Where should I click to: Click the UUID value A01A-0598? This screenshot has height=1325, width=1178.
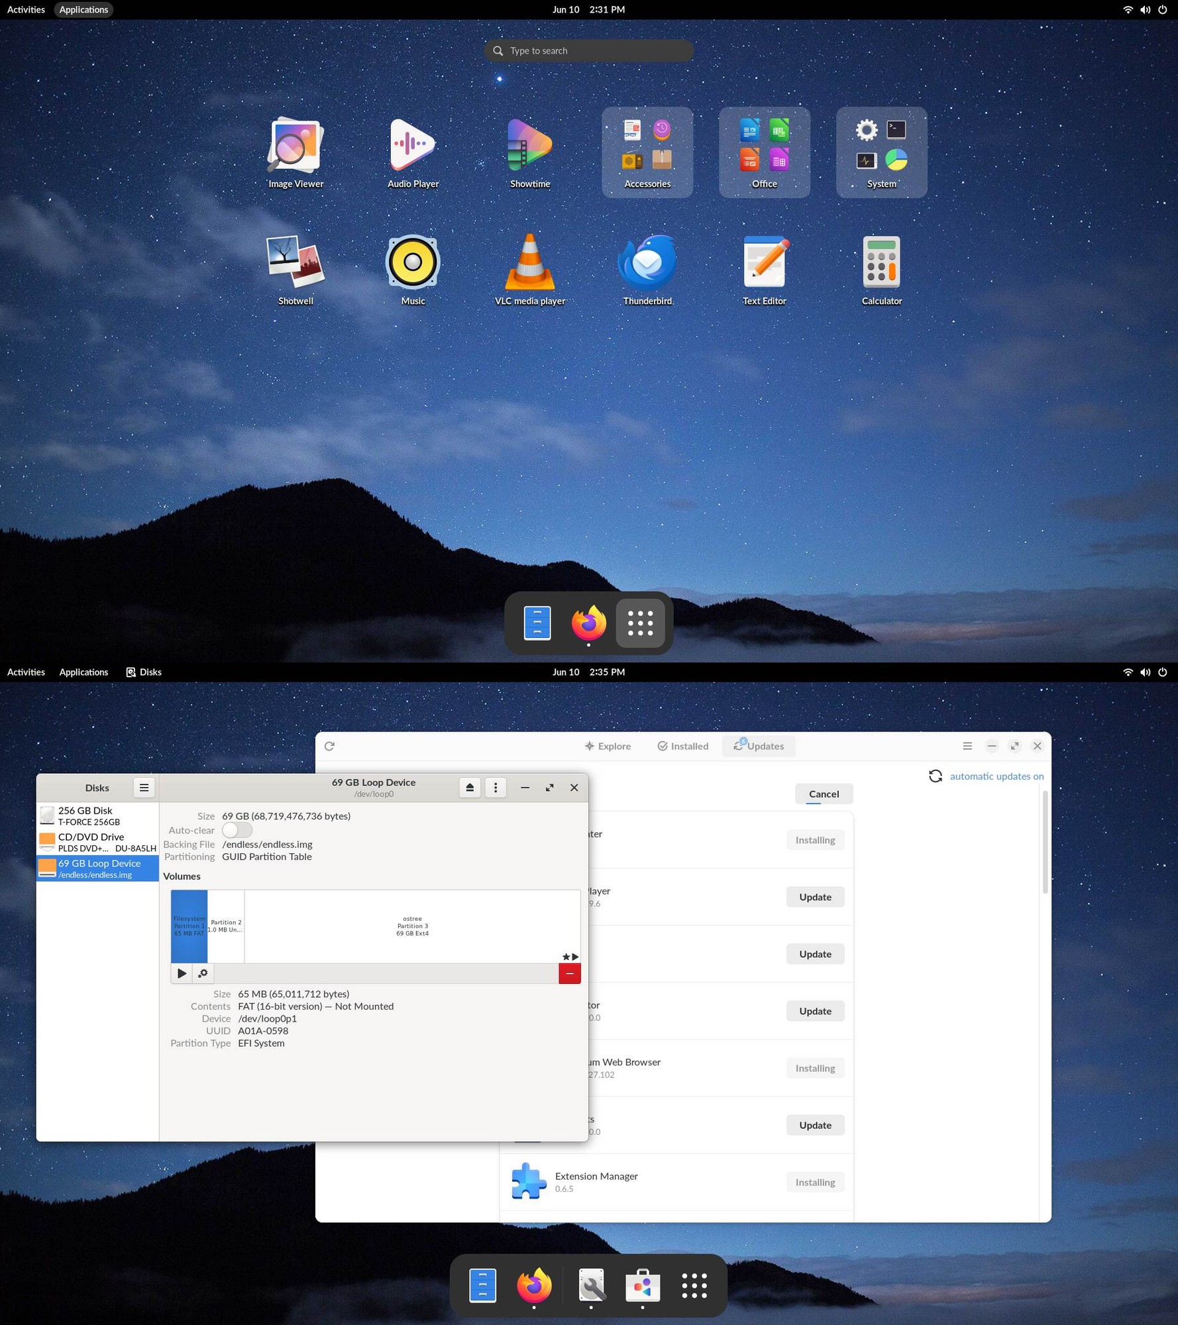click(263, 1031)
